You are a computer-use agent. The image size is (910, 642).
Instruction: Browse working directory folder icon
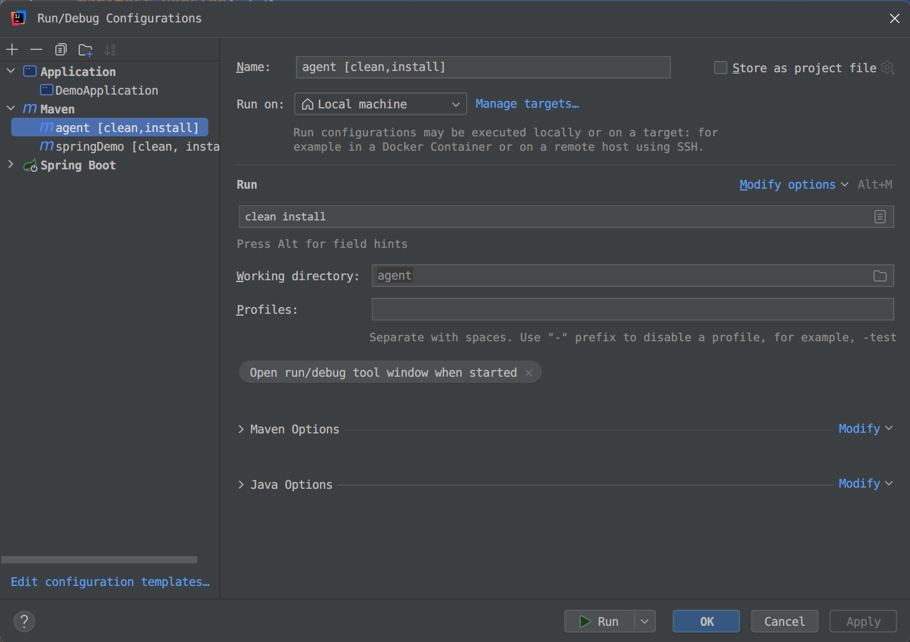tap(880, 276)
